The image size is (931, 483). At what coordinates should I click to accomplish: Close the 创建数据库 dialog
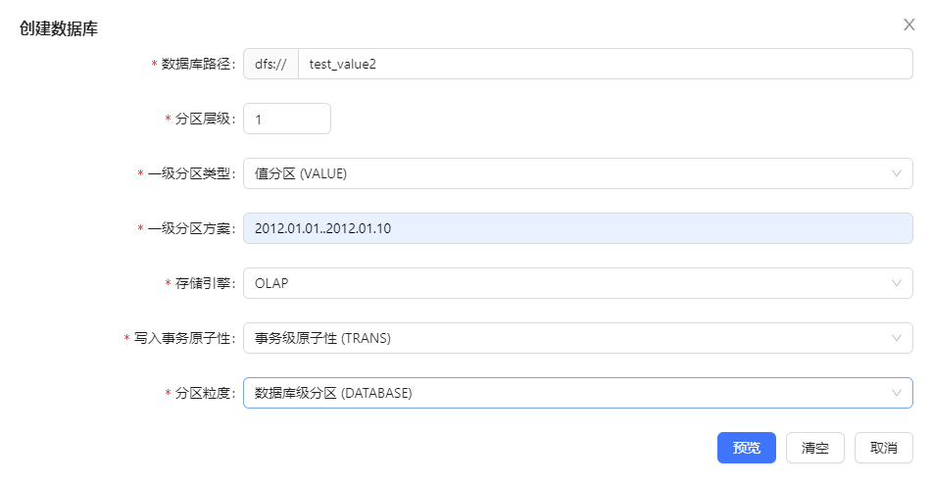(908, 25)
